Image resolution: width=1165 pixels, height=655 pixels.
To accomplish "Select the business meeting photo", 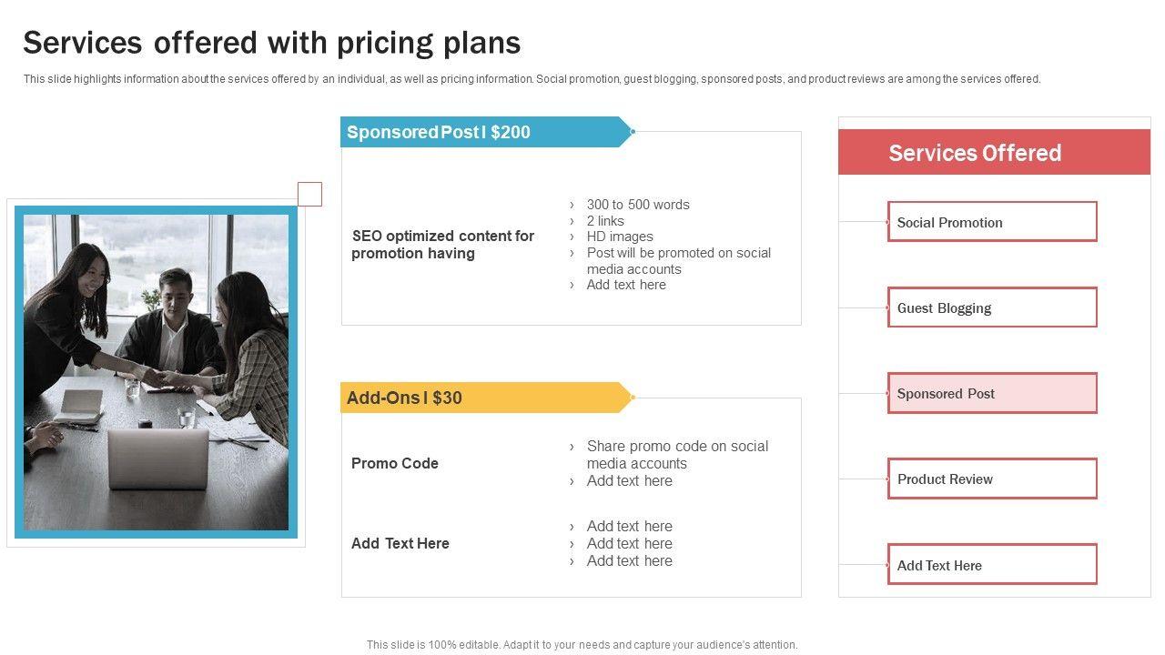I will click(x=156, y=372).
